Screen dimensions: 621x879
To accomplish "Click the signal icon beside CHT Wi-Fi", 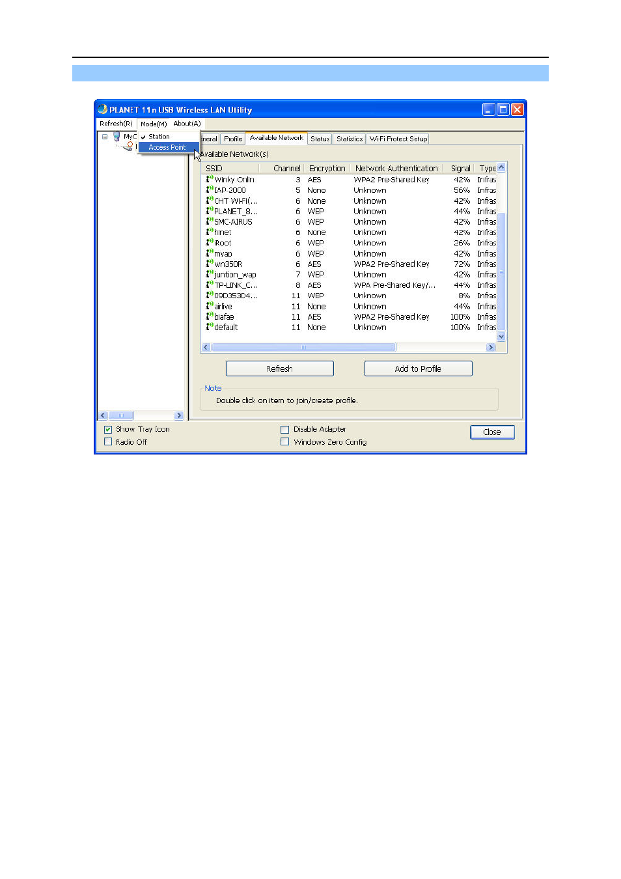I will point(210,201).
